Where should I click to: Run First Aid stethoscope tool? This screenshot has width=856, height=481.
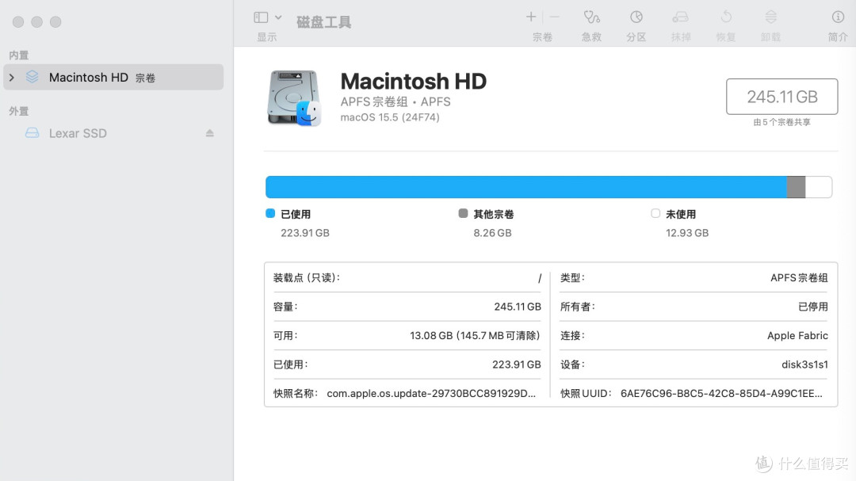(592, 17)
